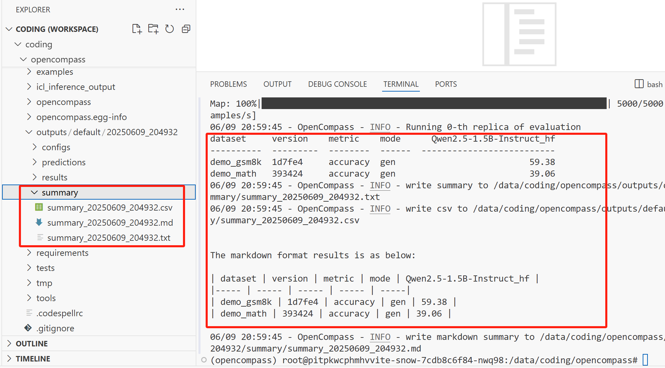The width and height of the screenshot is (665, 368).
Task: Expand the configs folder
Action: 35,147
